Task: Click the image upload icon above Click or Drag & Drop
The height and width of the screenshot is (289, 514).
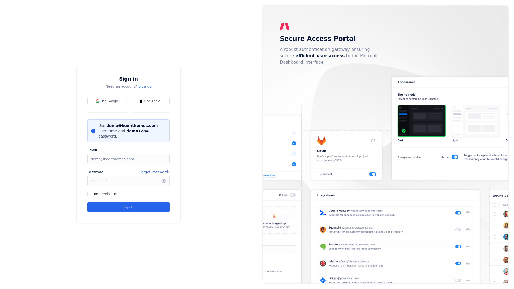Action: [x=274, y=216]
